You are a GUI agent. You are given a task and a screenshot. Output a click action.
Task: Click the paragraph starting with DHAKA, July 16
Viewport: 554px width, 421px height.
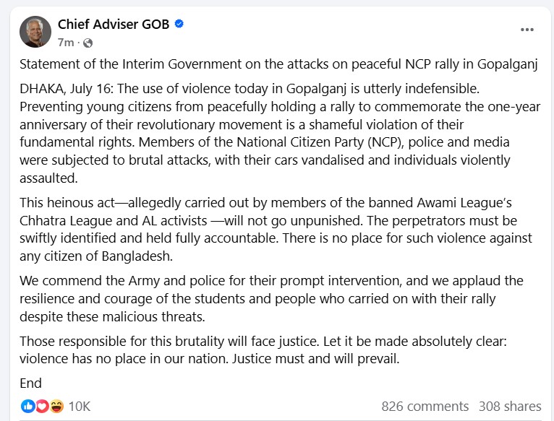pos(280,134)
